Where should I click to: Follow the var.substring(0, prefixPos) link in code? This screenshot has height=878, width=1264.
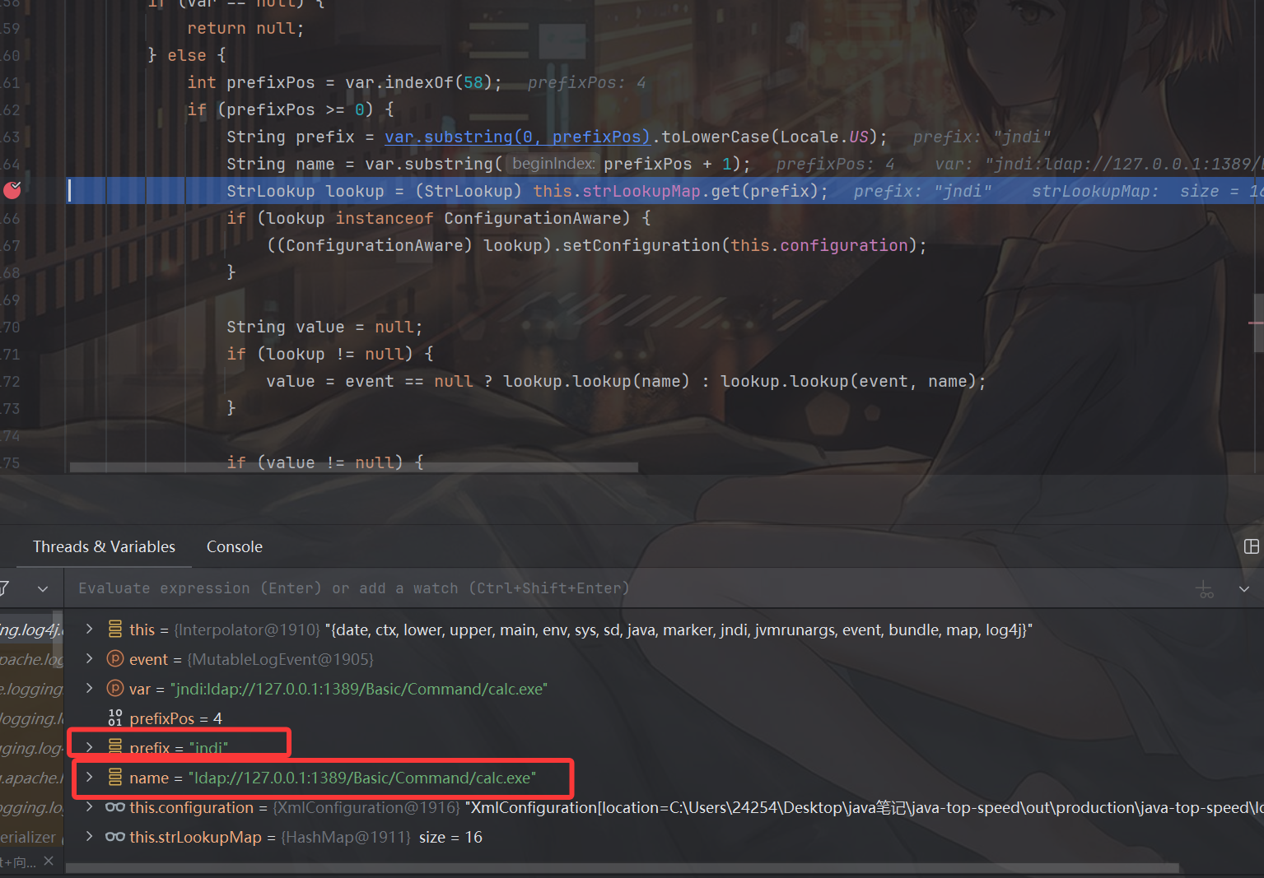click(517, 137)
